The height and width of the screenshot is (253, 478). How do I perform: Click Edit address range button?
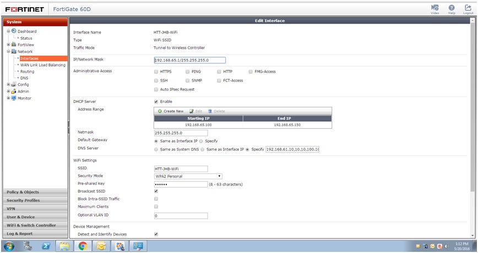(195, 111)
